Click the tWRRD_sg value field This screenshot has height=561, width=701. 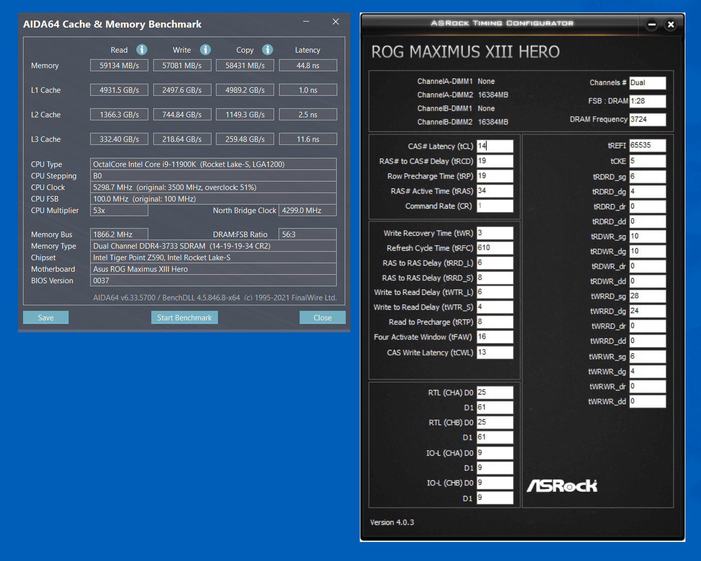click(647, 296)
